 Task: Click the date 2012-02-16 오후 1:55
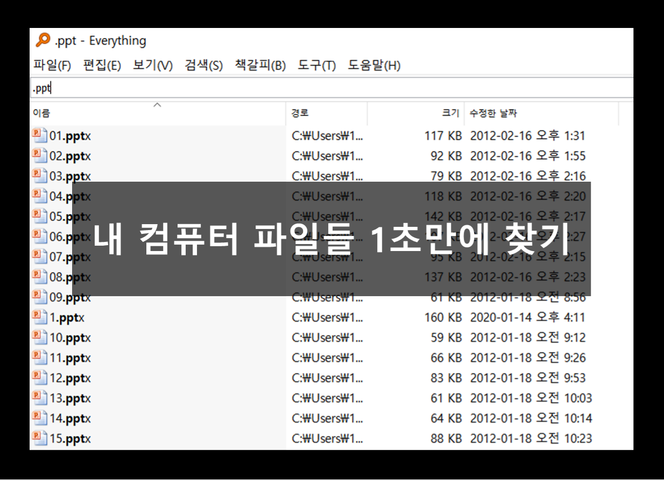point(527,156)
